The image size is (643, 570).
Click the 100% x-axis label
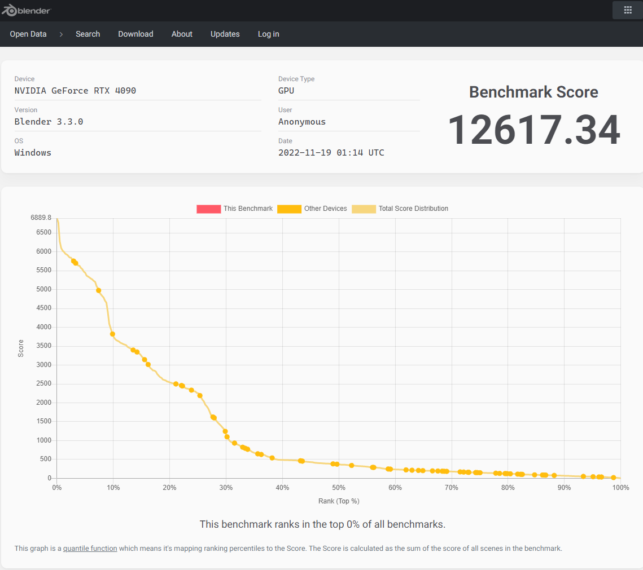tap(620, 488)
